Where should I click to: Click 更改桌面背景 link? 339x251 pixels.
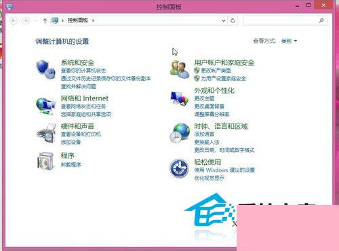click(x=210, y=107)
